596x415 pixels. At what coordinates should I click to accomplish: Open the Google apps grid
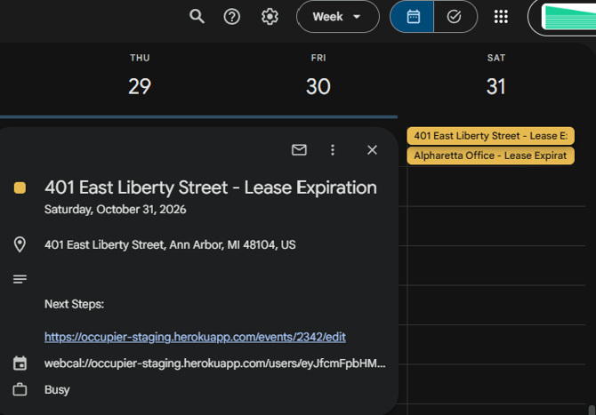click(501, 17)
